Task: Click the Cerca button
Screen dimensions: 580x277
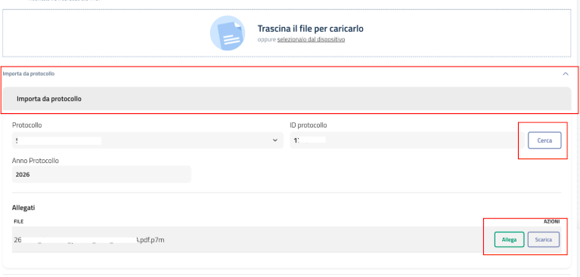Action: (544, 140)
